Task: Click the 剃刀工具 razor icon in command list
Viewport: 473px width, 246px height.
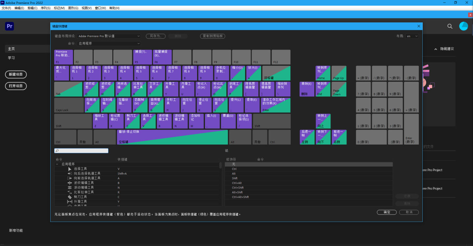Action: click(70, 197)
